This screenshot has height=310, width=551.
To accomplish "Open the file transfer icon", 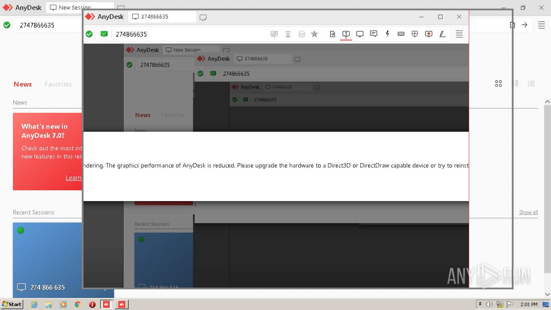I will coord(332,34).
